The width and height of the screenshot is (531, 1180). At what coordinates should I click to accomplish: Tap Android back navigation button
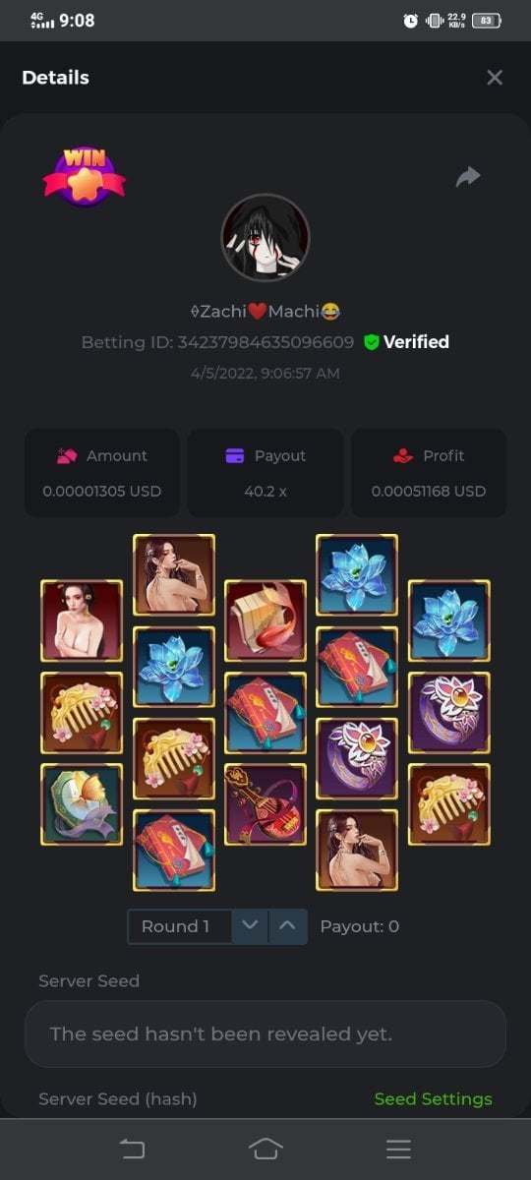pos(132,1149)
